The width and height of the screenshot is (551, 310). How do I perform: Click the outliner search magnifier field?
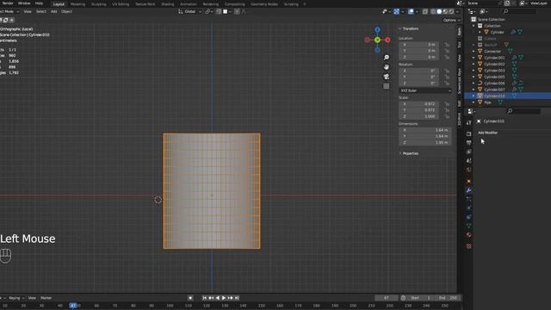(x=519, y=11)
